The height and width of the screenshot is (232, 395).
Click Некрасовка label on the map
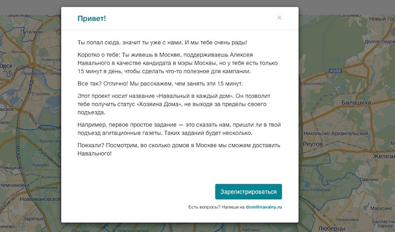pyautogui.click(x=347, y=220)
